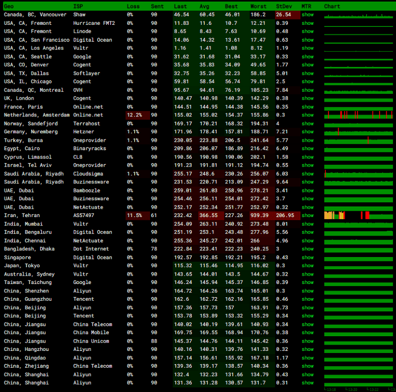Show MTR for Canada, BC, Vancouver Shaw
The width and height of the screenshot is (396, 392).
point(307,15)
